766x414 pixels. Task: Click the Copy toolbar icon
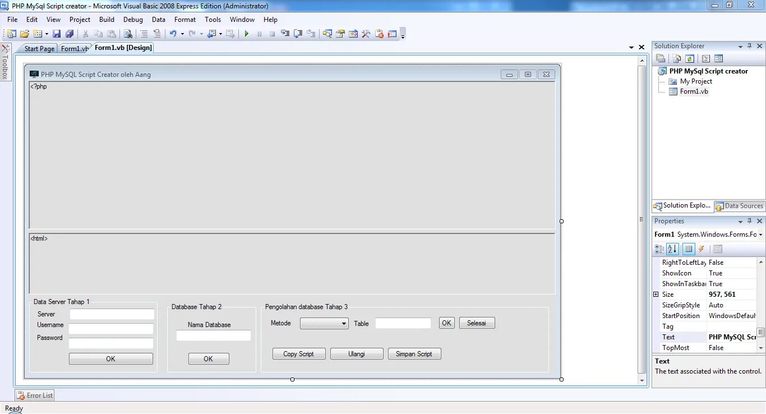click(98, 34)
